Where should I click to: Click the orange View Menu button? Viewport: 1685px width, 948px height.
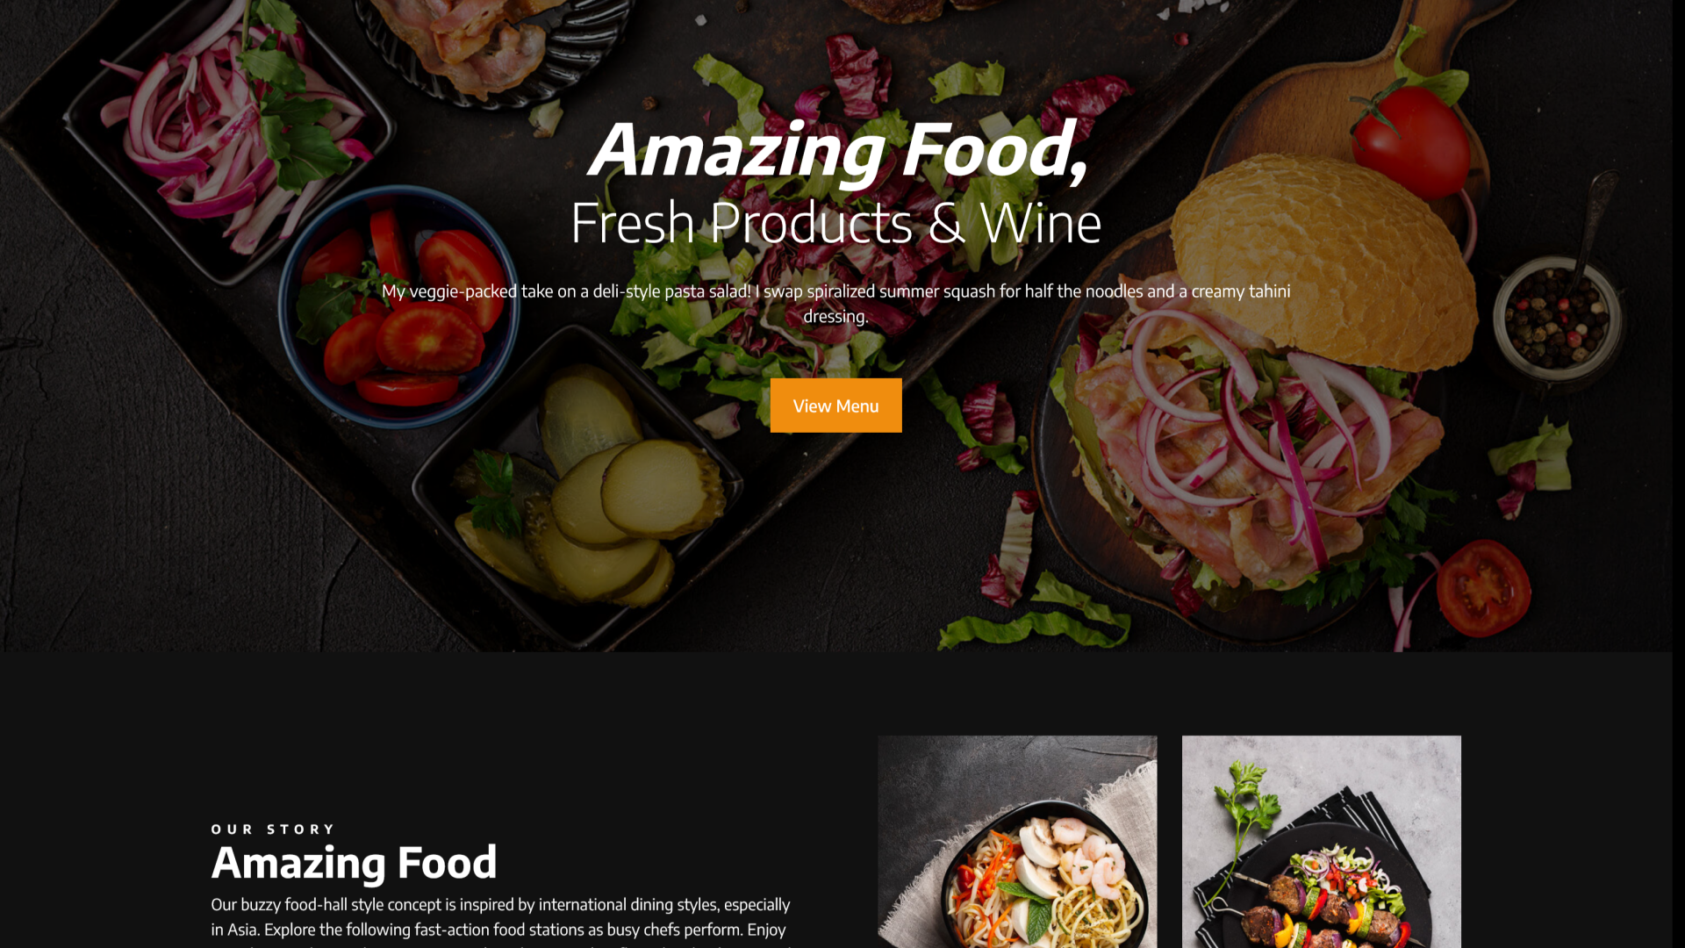[x=835, y=406]
